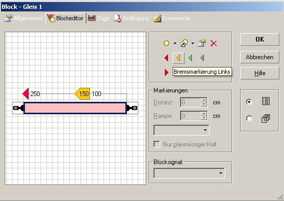Select the red right stop marker tool
Screen dimensions: 284x201
166,72
